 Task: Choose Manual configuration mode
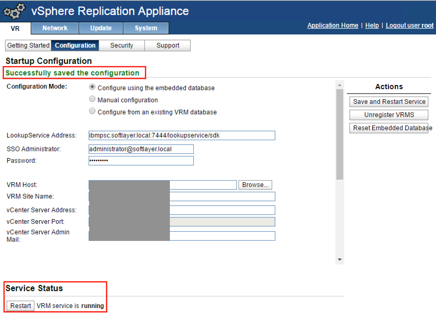click(92, 99)
